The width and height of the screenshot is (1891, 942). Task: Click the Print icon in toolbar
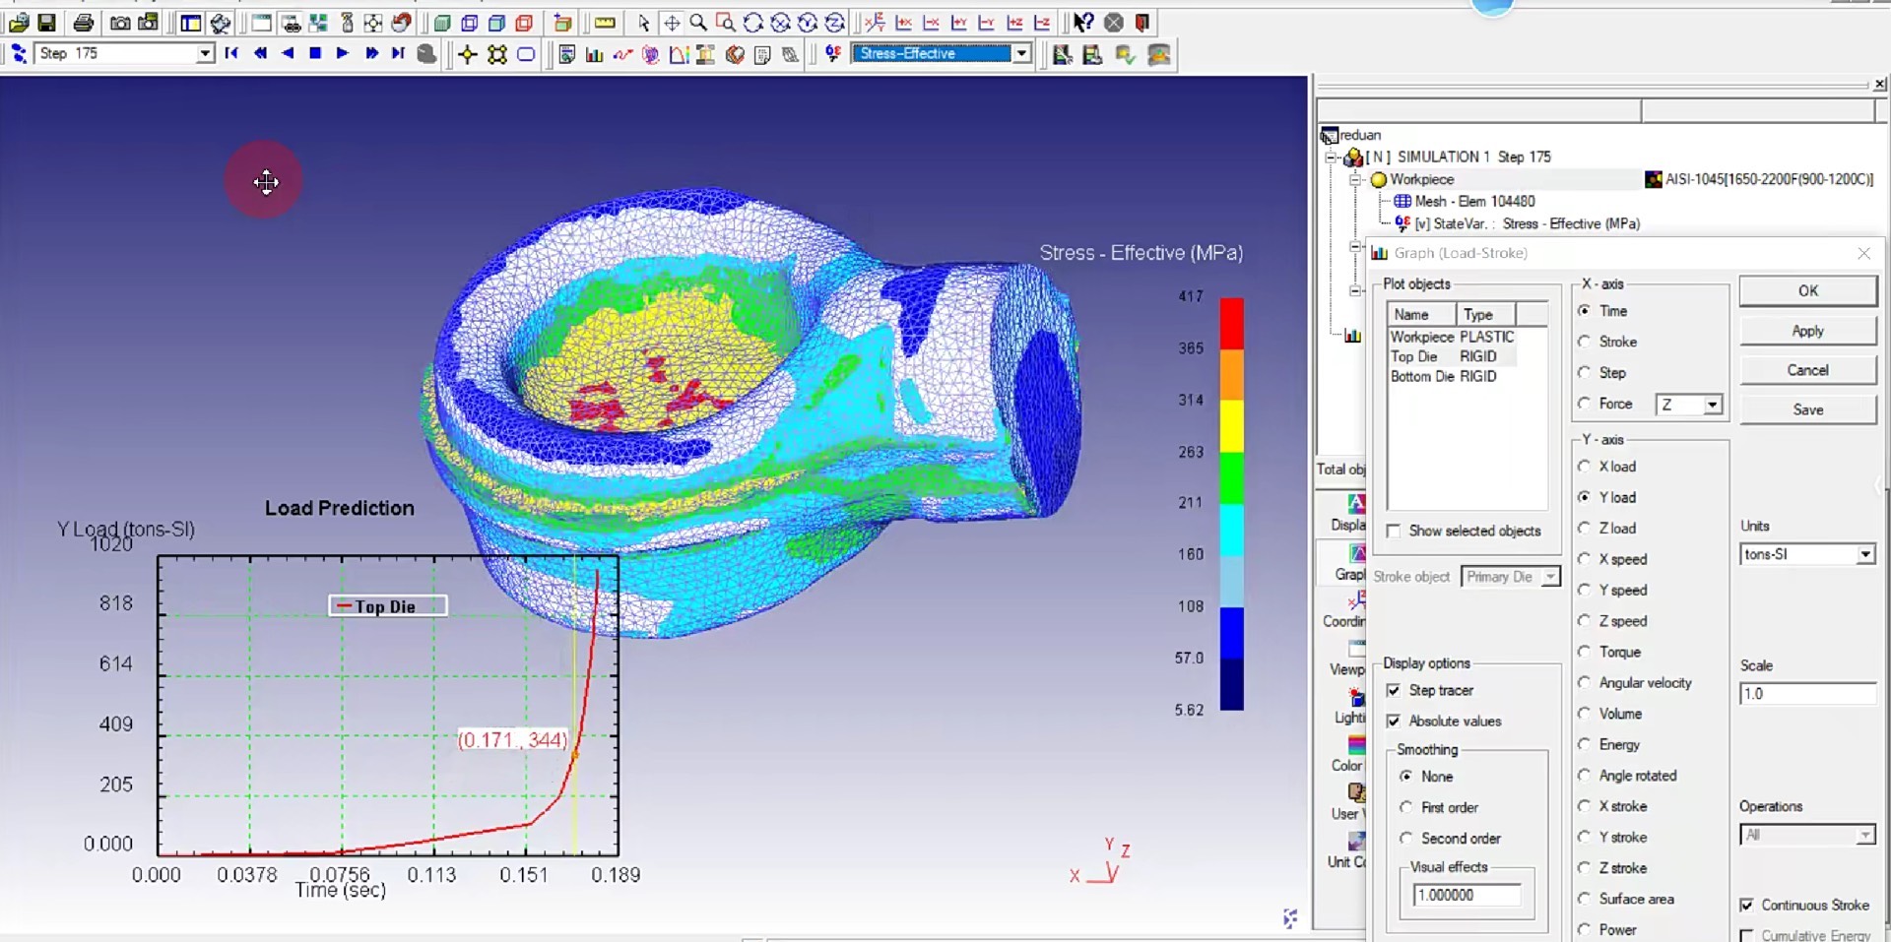click(x=84, y=23)
